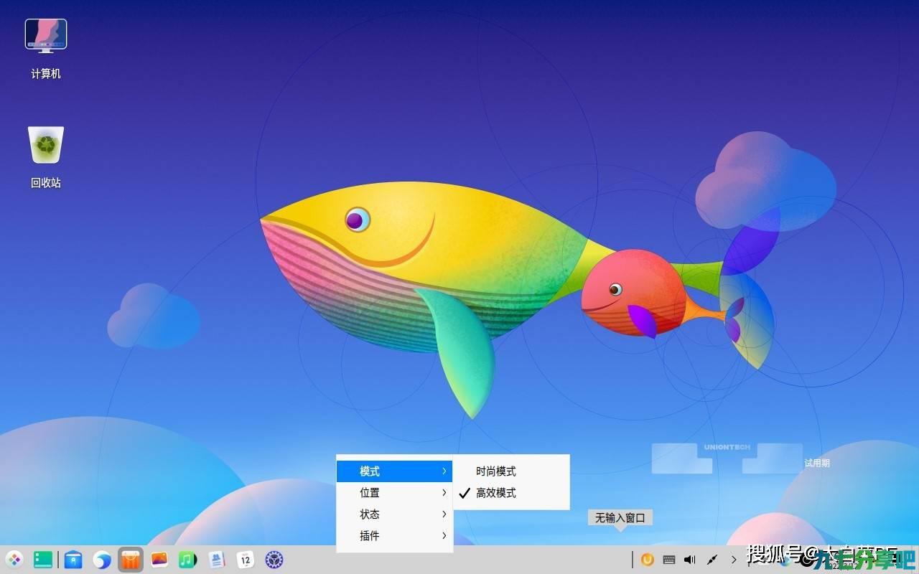Open the launcher at the dock's left end
The height and width of the screenshot is (574, 919).
tap(14, 560)
